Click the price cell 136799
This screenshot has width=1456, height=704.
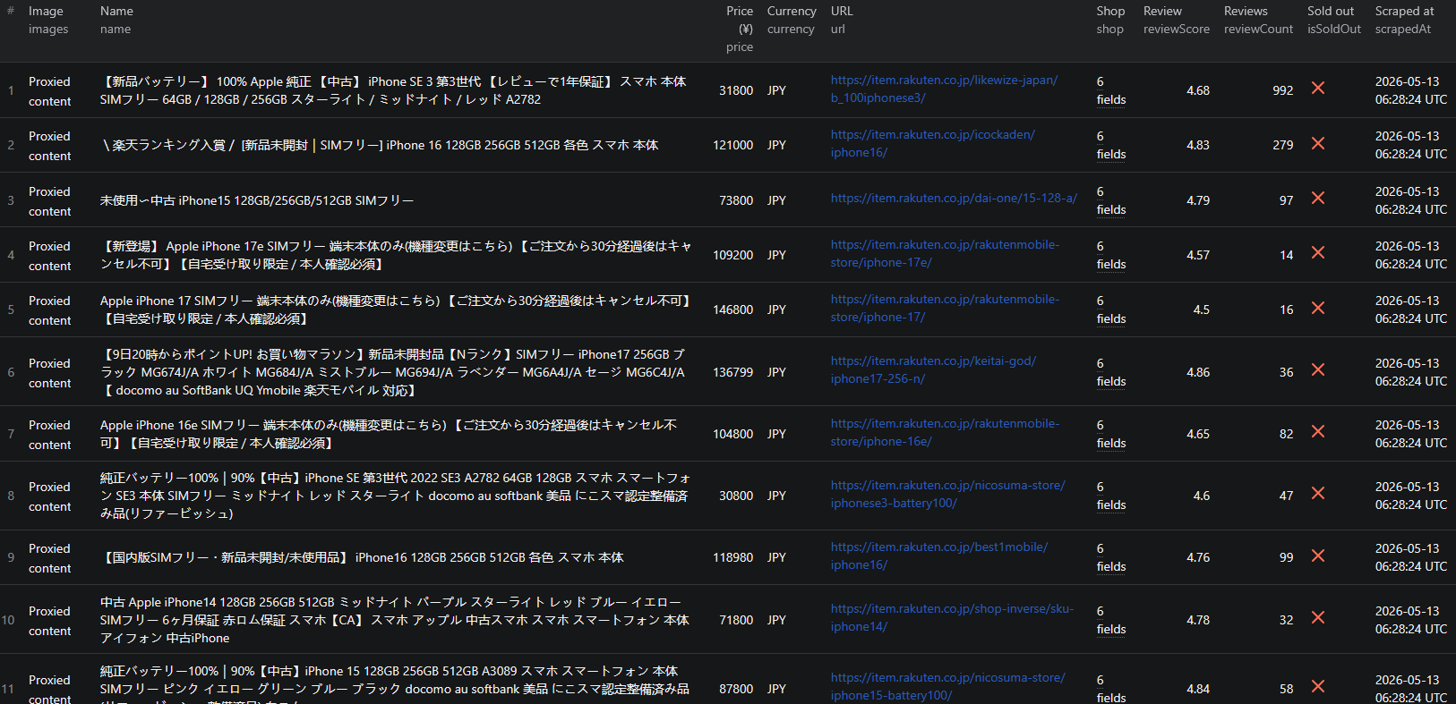point(732,372)
